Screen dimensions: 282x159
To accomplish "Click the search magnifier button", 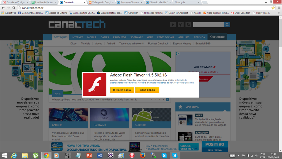I will pos(227,25).
